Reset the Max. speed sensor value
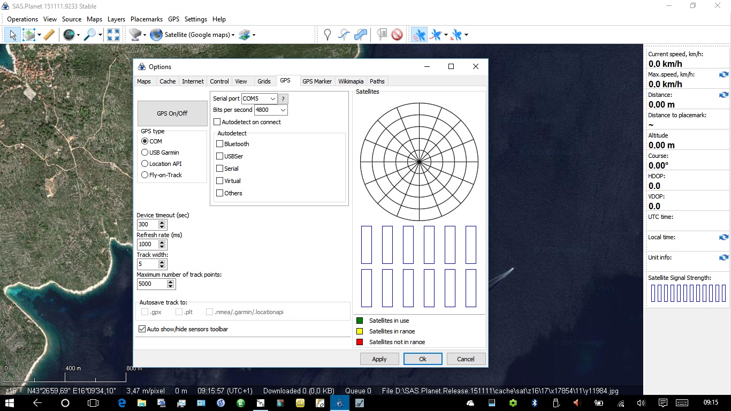The height and width of the screenshot is (411, 731). coord(724,75)
